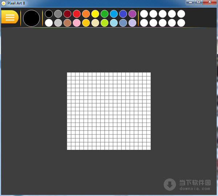Select the lavender color swatch
The image size is (218, 196).
(x=132, y=23)
